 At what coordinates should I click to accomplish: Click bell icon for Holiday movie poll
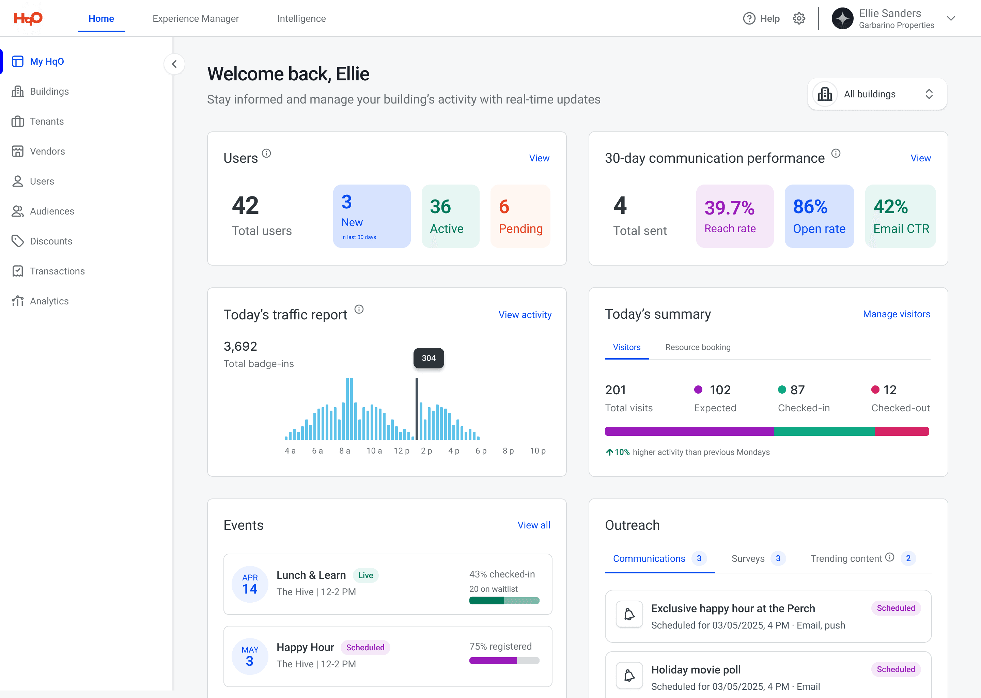tap(629, 676)
